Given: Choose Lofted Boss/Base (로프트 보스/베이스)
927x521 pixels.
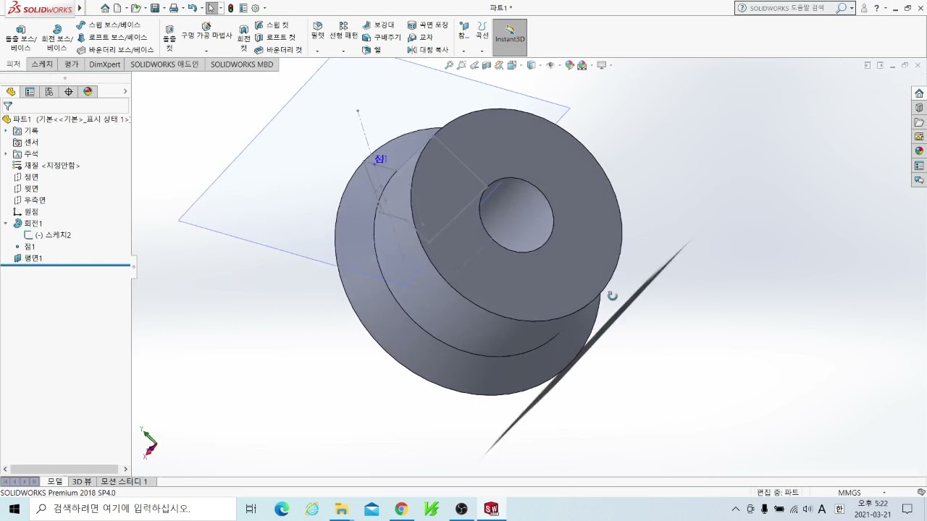Looking at the screenshot, I should pyautogui.click(x=112, y=37).
